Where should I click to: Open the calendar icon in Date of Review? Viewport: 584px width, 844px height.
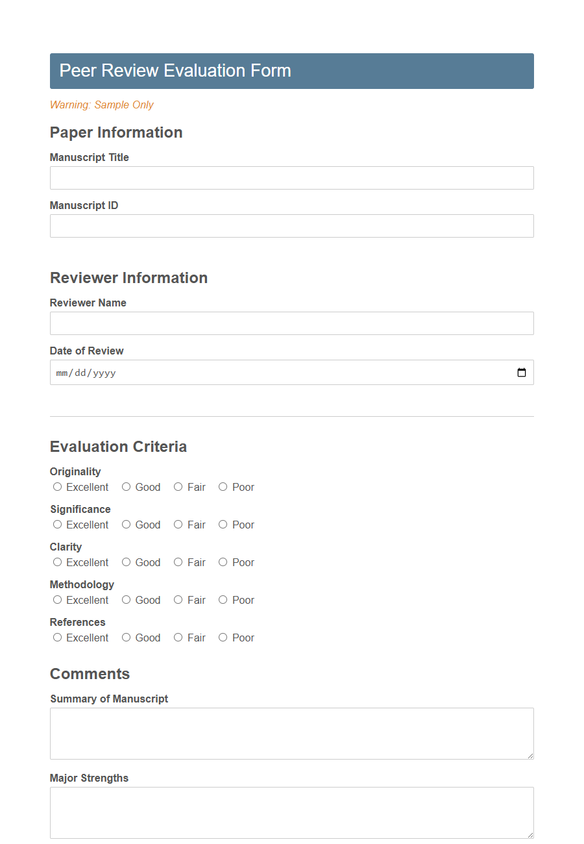pyautogui.click(x=522, y=372)
